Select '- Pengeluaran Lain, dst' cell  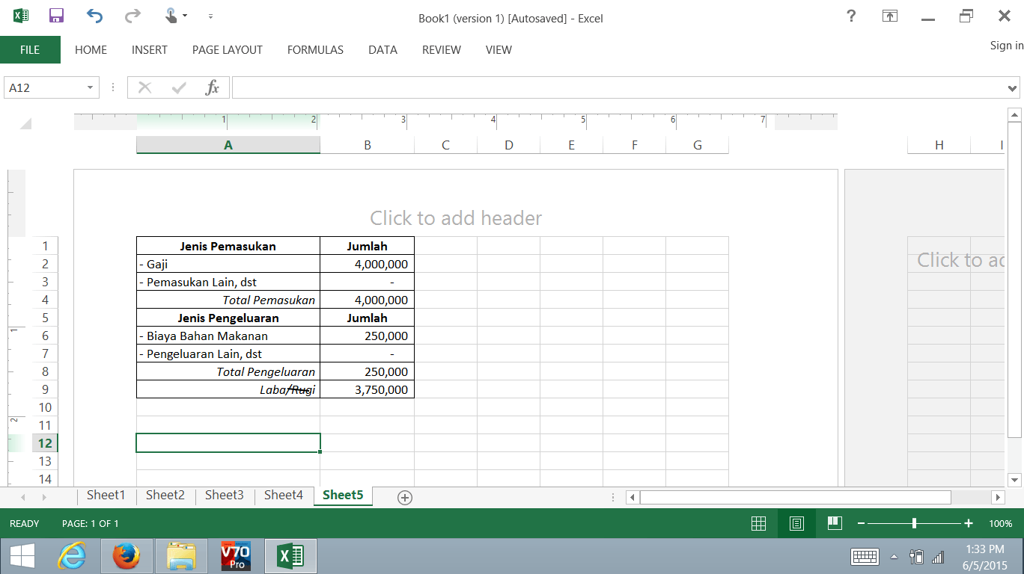(x=228, y=354)
